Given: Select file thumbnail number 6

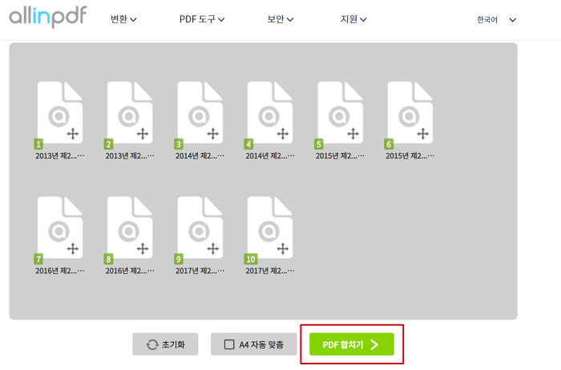Looking at the screenshot, I should (x=410, y=112).
